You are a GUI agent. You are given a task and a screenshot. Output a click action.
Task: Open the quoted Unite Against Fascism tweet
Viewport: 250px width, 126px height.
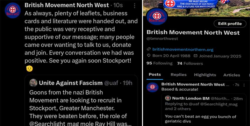[x=81, y=101]
